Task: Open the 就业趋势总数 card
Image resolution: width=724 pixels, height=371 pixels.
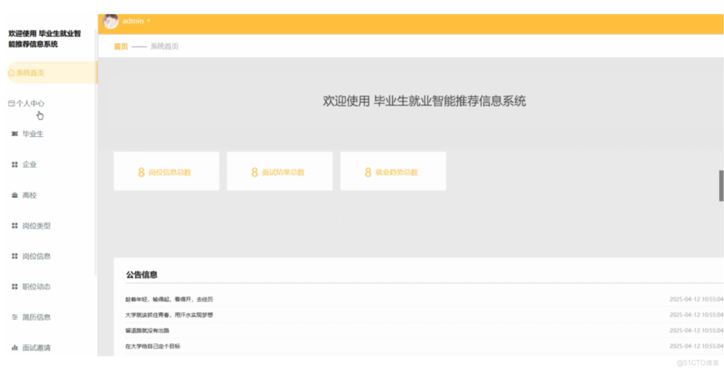Action: click(x=393, y=171)
